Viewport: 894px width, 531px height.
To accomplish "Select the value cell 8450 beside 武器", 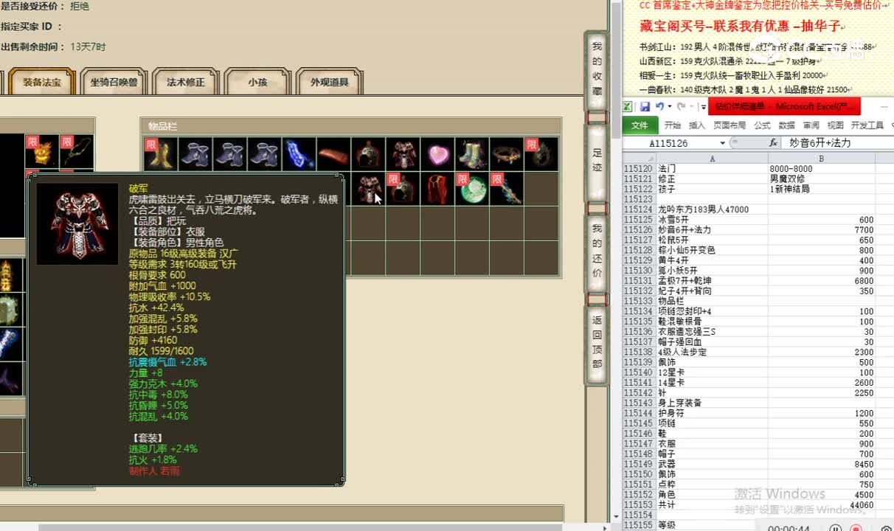I will pyautogui.click(x=821, y=465).
